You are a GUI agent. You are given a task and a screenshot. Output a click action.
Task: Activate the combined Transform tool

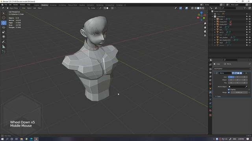click(x=4, y=36)
